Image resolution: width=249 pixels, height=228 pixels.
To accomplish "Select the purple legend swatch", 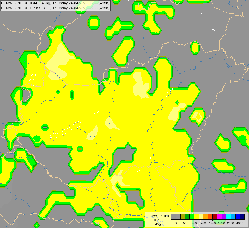I will 224,217.
